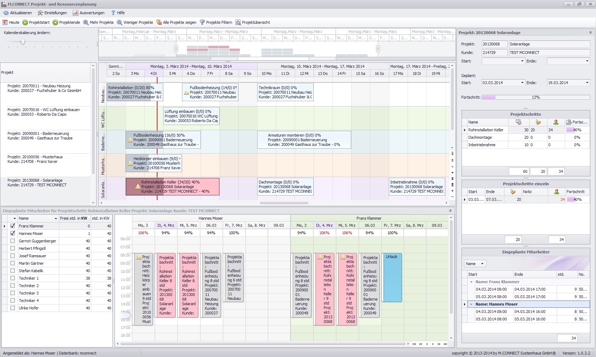The width and height of the screenshot is (596, 357).
Task: Click the Mehr Projekte magnifier icon
Action: pyautogui.click(x=86, y=22)
